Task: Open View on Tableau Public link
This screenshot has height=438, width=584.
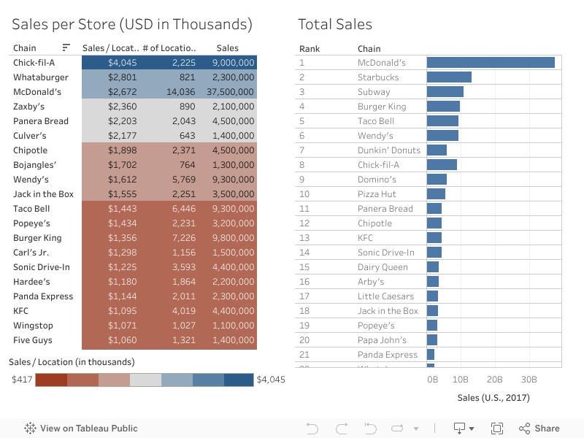Action: coord(81,429)
